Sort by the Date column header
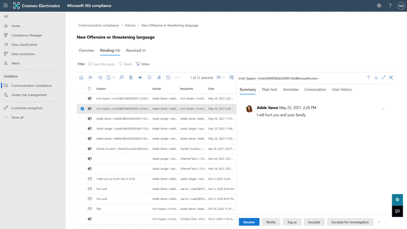The width and height of the screenshot is (407, 229). coord(211,89)
